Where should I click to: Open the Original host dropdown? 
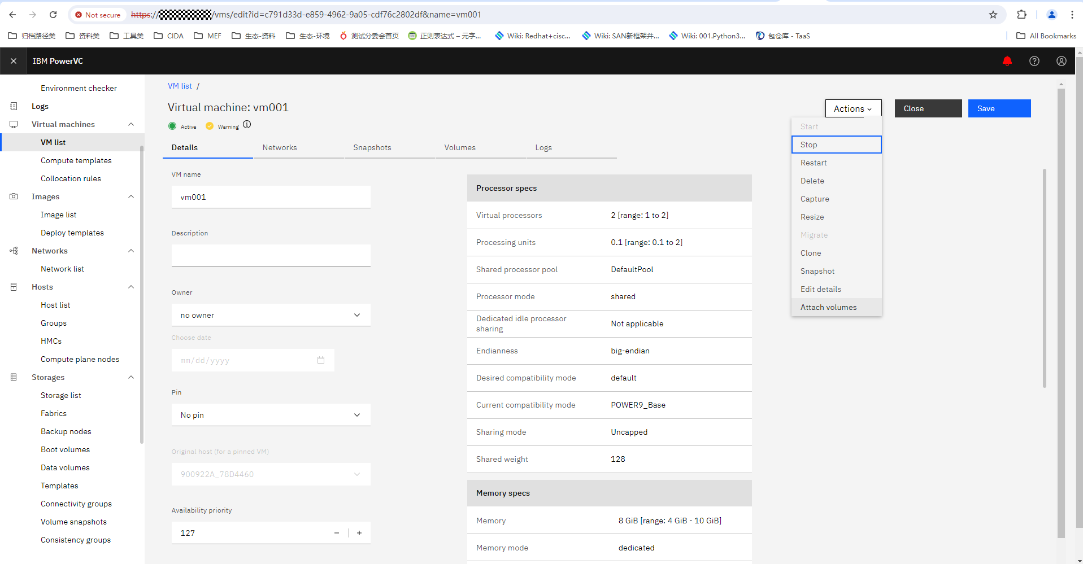(x=271, y=474)
